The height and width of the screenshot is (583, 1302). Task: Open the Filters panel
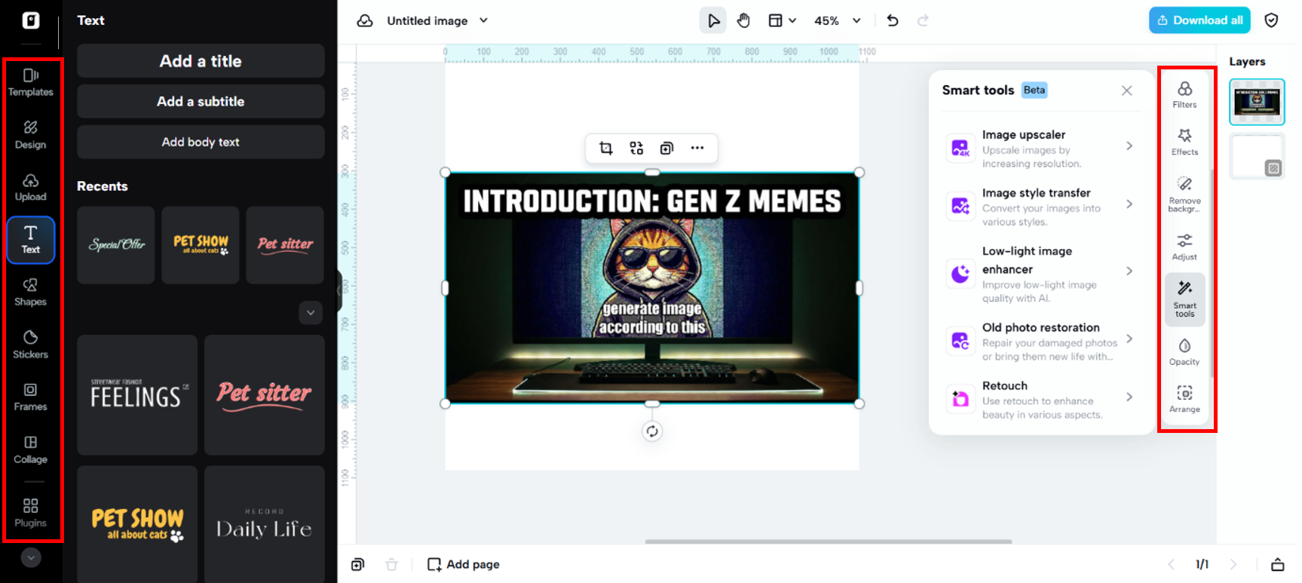pyautogui.click(x=1184, y=94)
